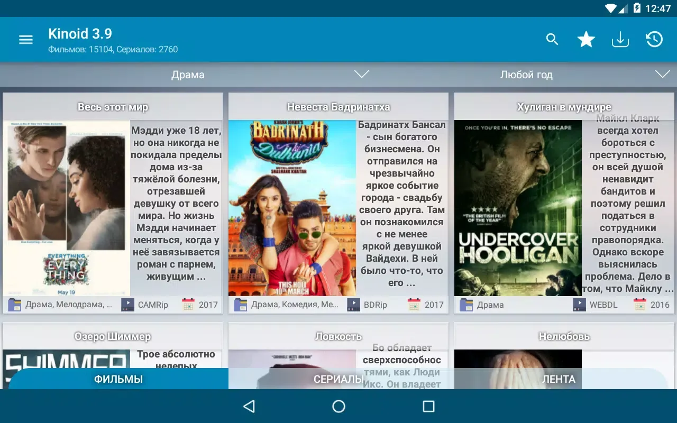Open favorites with the star icon
677x423 pixels.
pos(586,40)
